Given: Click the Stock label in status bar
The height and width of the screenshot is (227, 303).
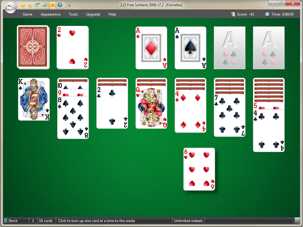Looking at the screenshot, I should (x=13, y=221).
